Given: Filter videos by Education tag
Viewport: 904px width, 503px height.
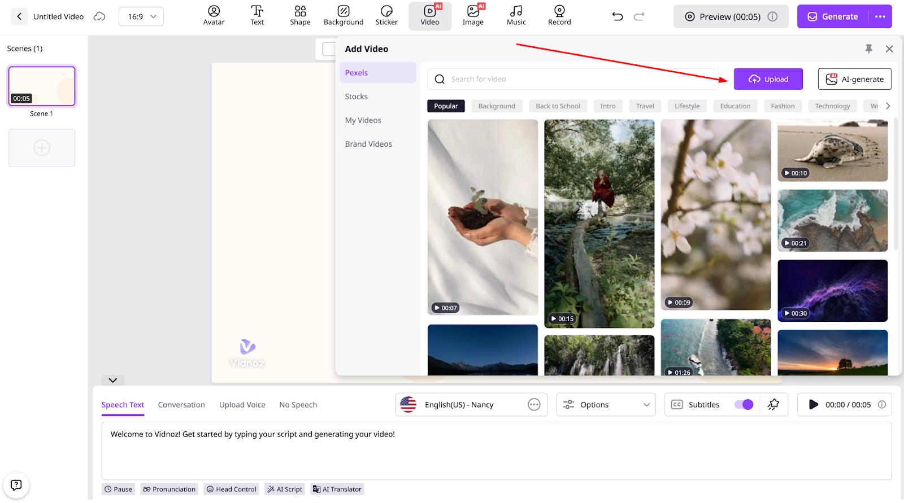Looking at the screenshot, I should pyautogui.click(x=735, y=106).
